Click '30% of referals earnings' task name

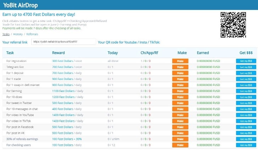(x=22, y=139)
